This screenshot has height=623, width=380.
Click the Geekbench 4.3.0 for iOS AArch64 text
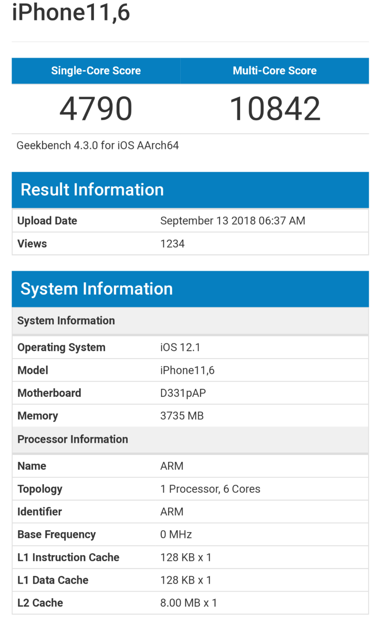click(x=98, y=145)
